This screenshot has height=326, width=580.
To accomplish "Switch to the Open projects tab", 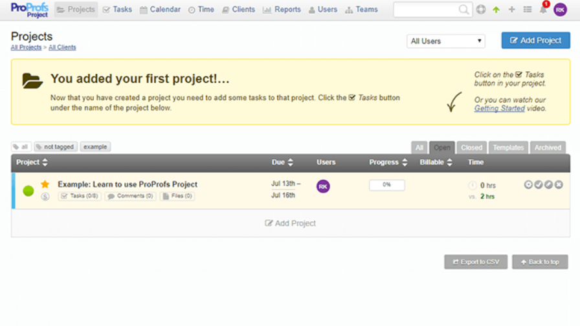I will click(442, 147).
